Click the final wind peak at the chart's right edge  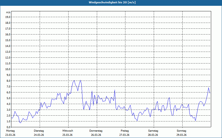pos(208,88)
